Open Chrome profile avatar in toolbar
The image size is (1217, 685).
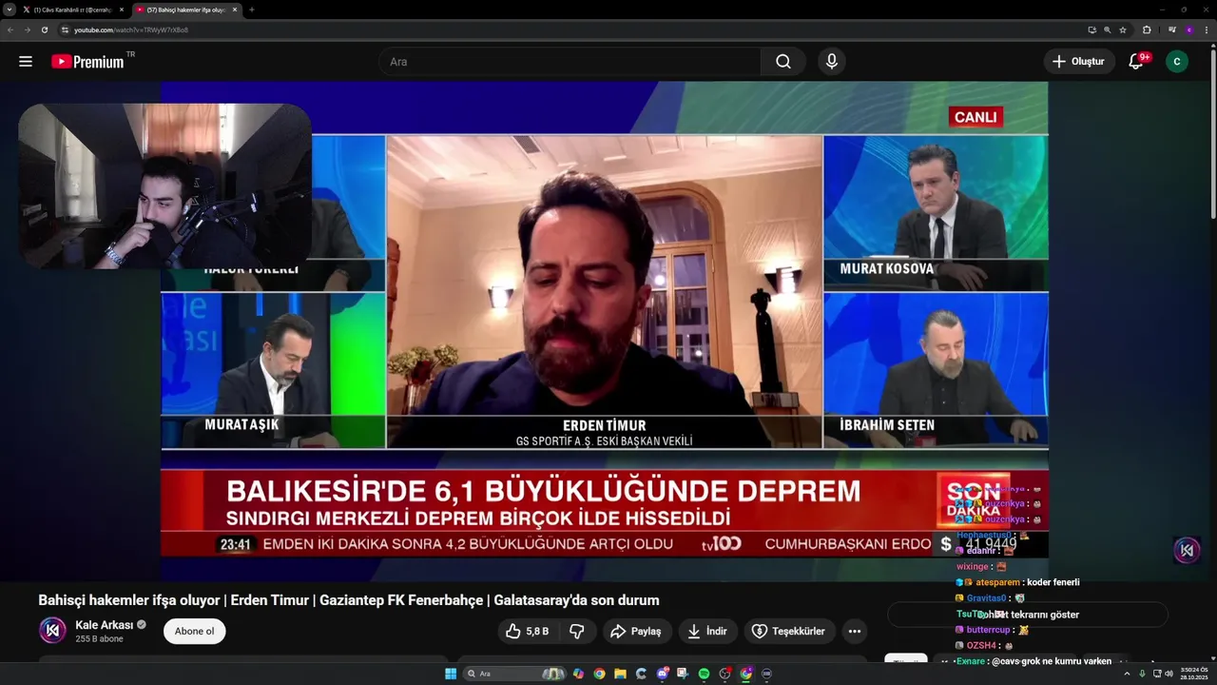1189,29
